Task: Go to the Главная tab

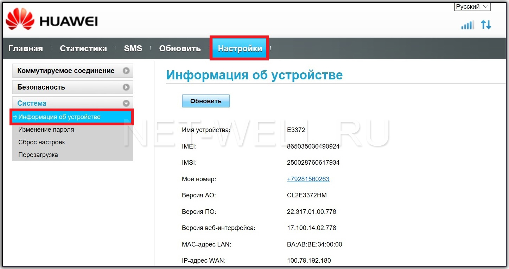Action: tap(26, 48)
